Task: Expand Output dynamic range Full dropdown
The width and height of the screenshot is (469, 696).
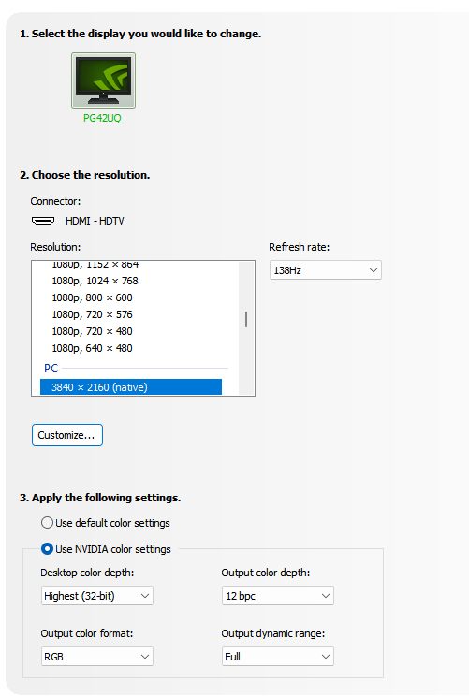Action: coord(278,657)
